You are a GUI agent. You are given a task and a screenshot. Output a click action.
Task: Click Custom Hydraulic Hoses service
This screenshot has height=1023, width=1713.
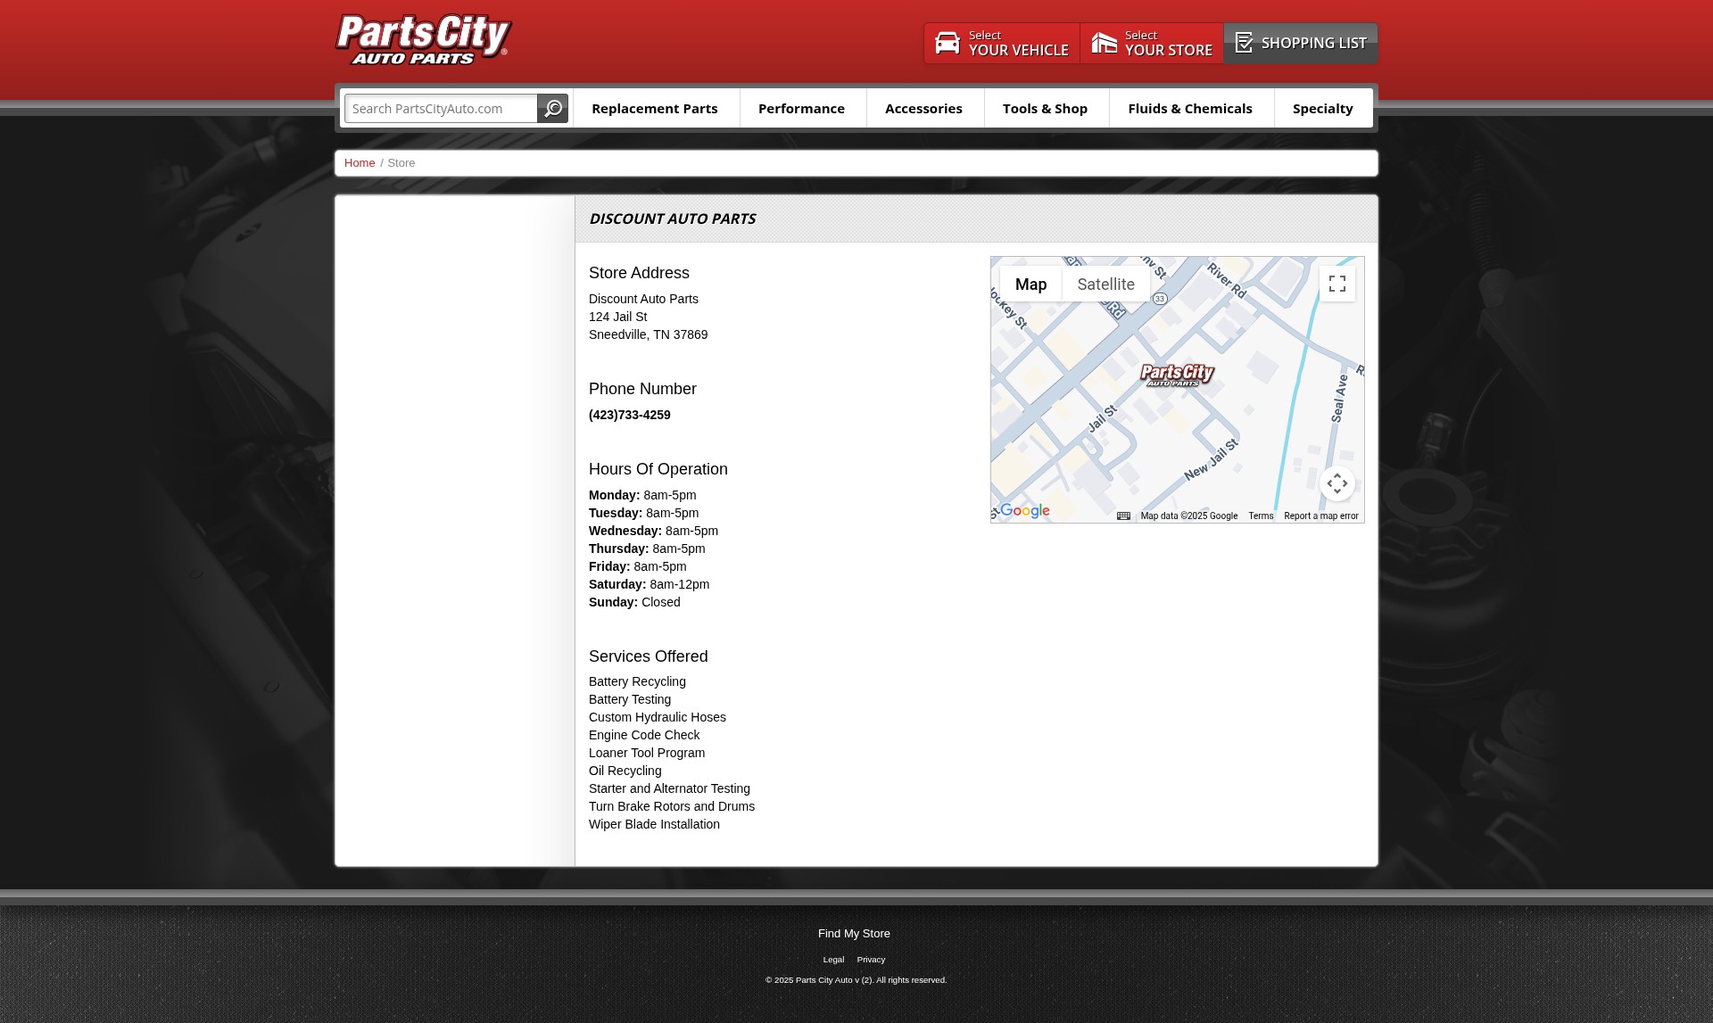tap(658, 717)
